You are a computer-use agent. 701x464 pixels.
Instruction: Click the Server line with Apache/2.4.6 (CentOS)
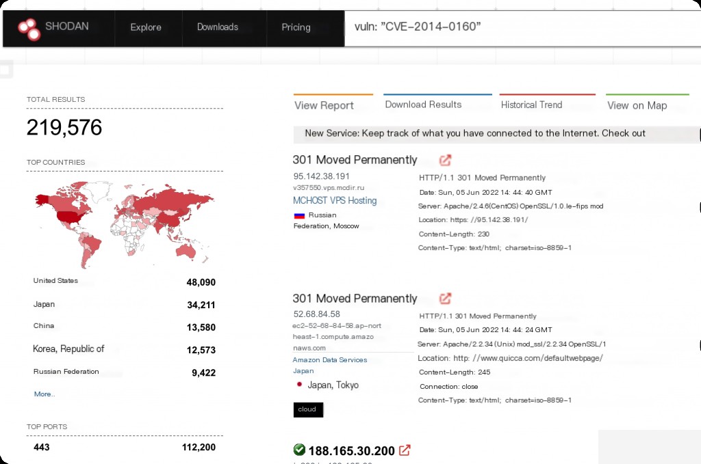511,206
